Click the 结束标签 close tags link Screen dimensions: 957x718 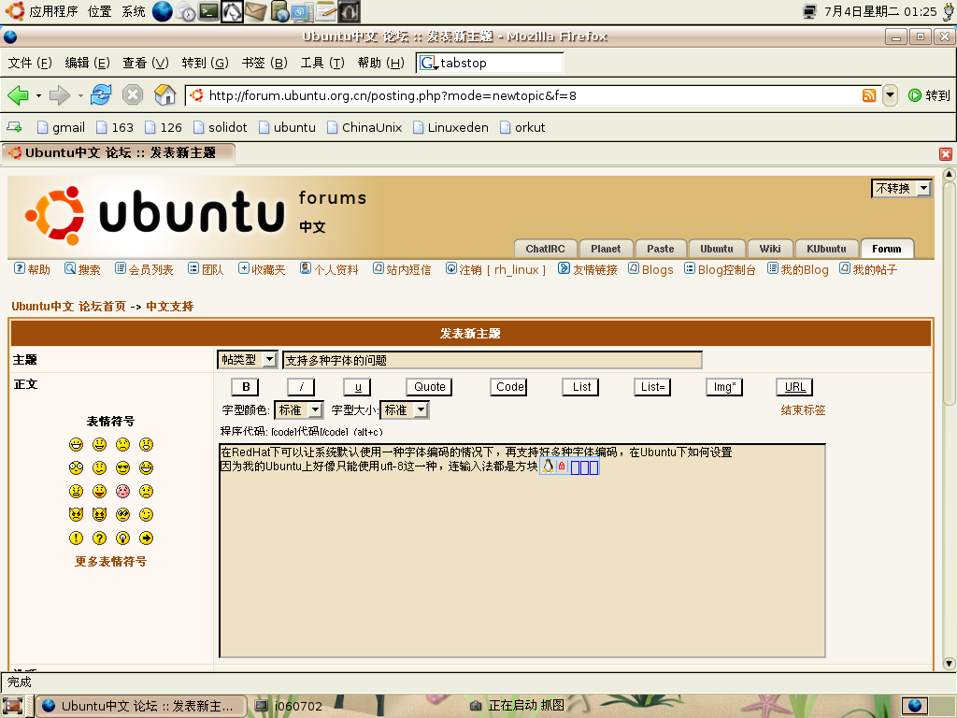pos(803,410)
